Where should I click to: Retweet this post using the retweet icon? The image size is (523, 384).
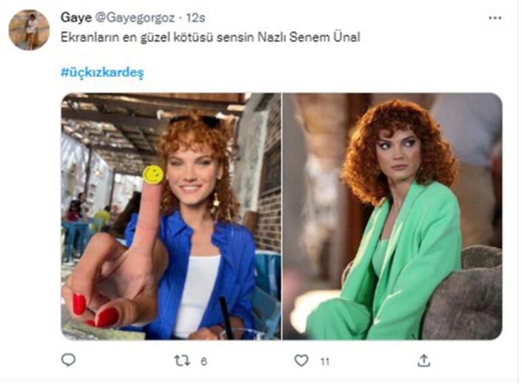click(182, 360)
